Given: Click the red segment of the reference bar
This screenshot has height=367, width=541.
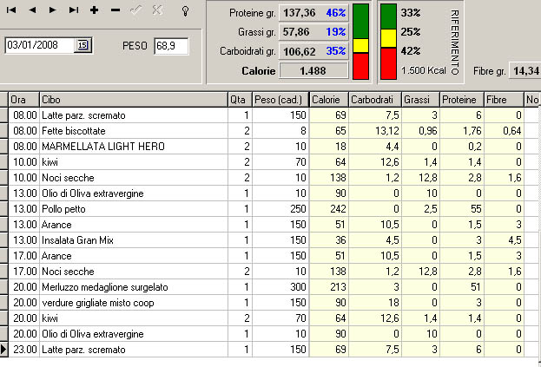Looking at the screenshot, I should [388, 63].
